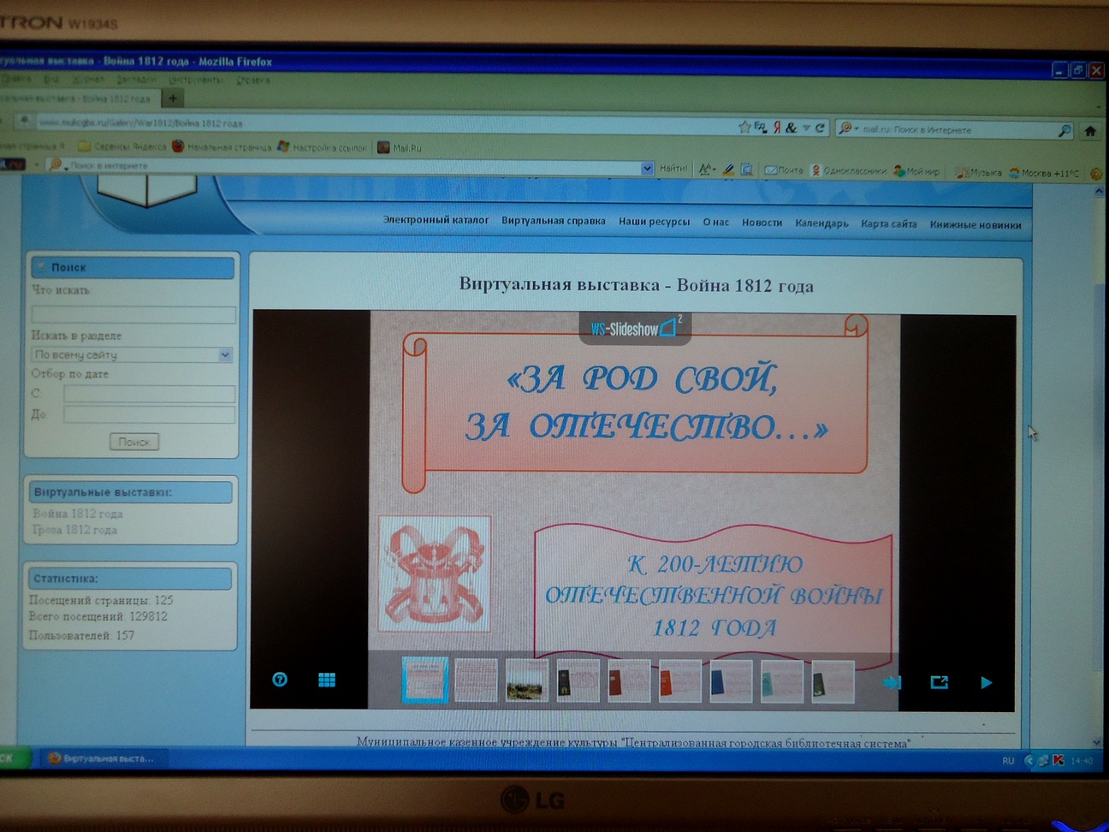The image size is (1109, 832).
Task: Open Война 1812 года exhibition link
Action: pyautogui.click(x=78, y=514)
